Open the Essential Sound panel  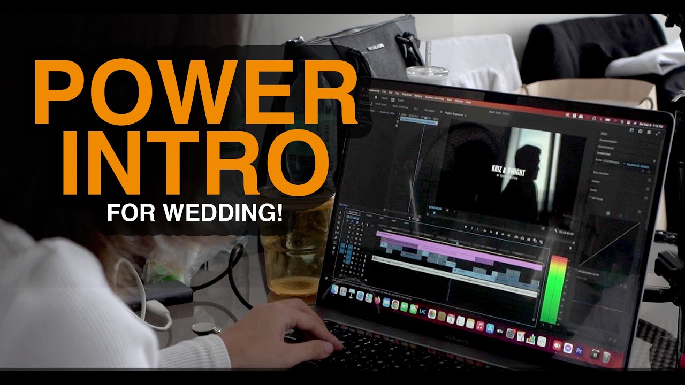606,148
